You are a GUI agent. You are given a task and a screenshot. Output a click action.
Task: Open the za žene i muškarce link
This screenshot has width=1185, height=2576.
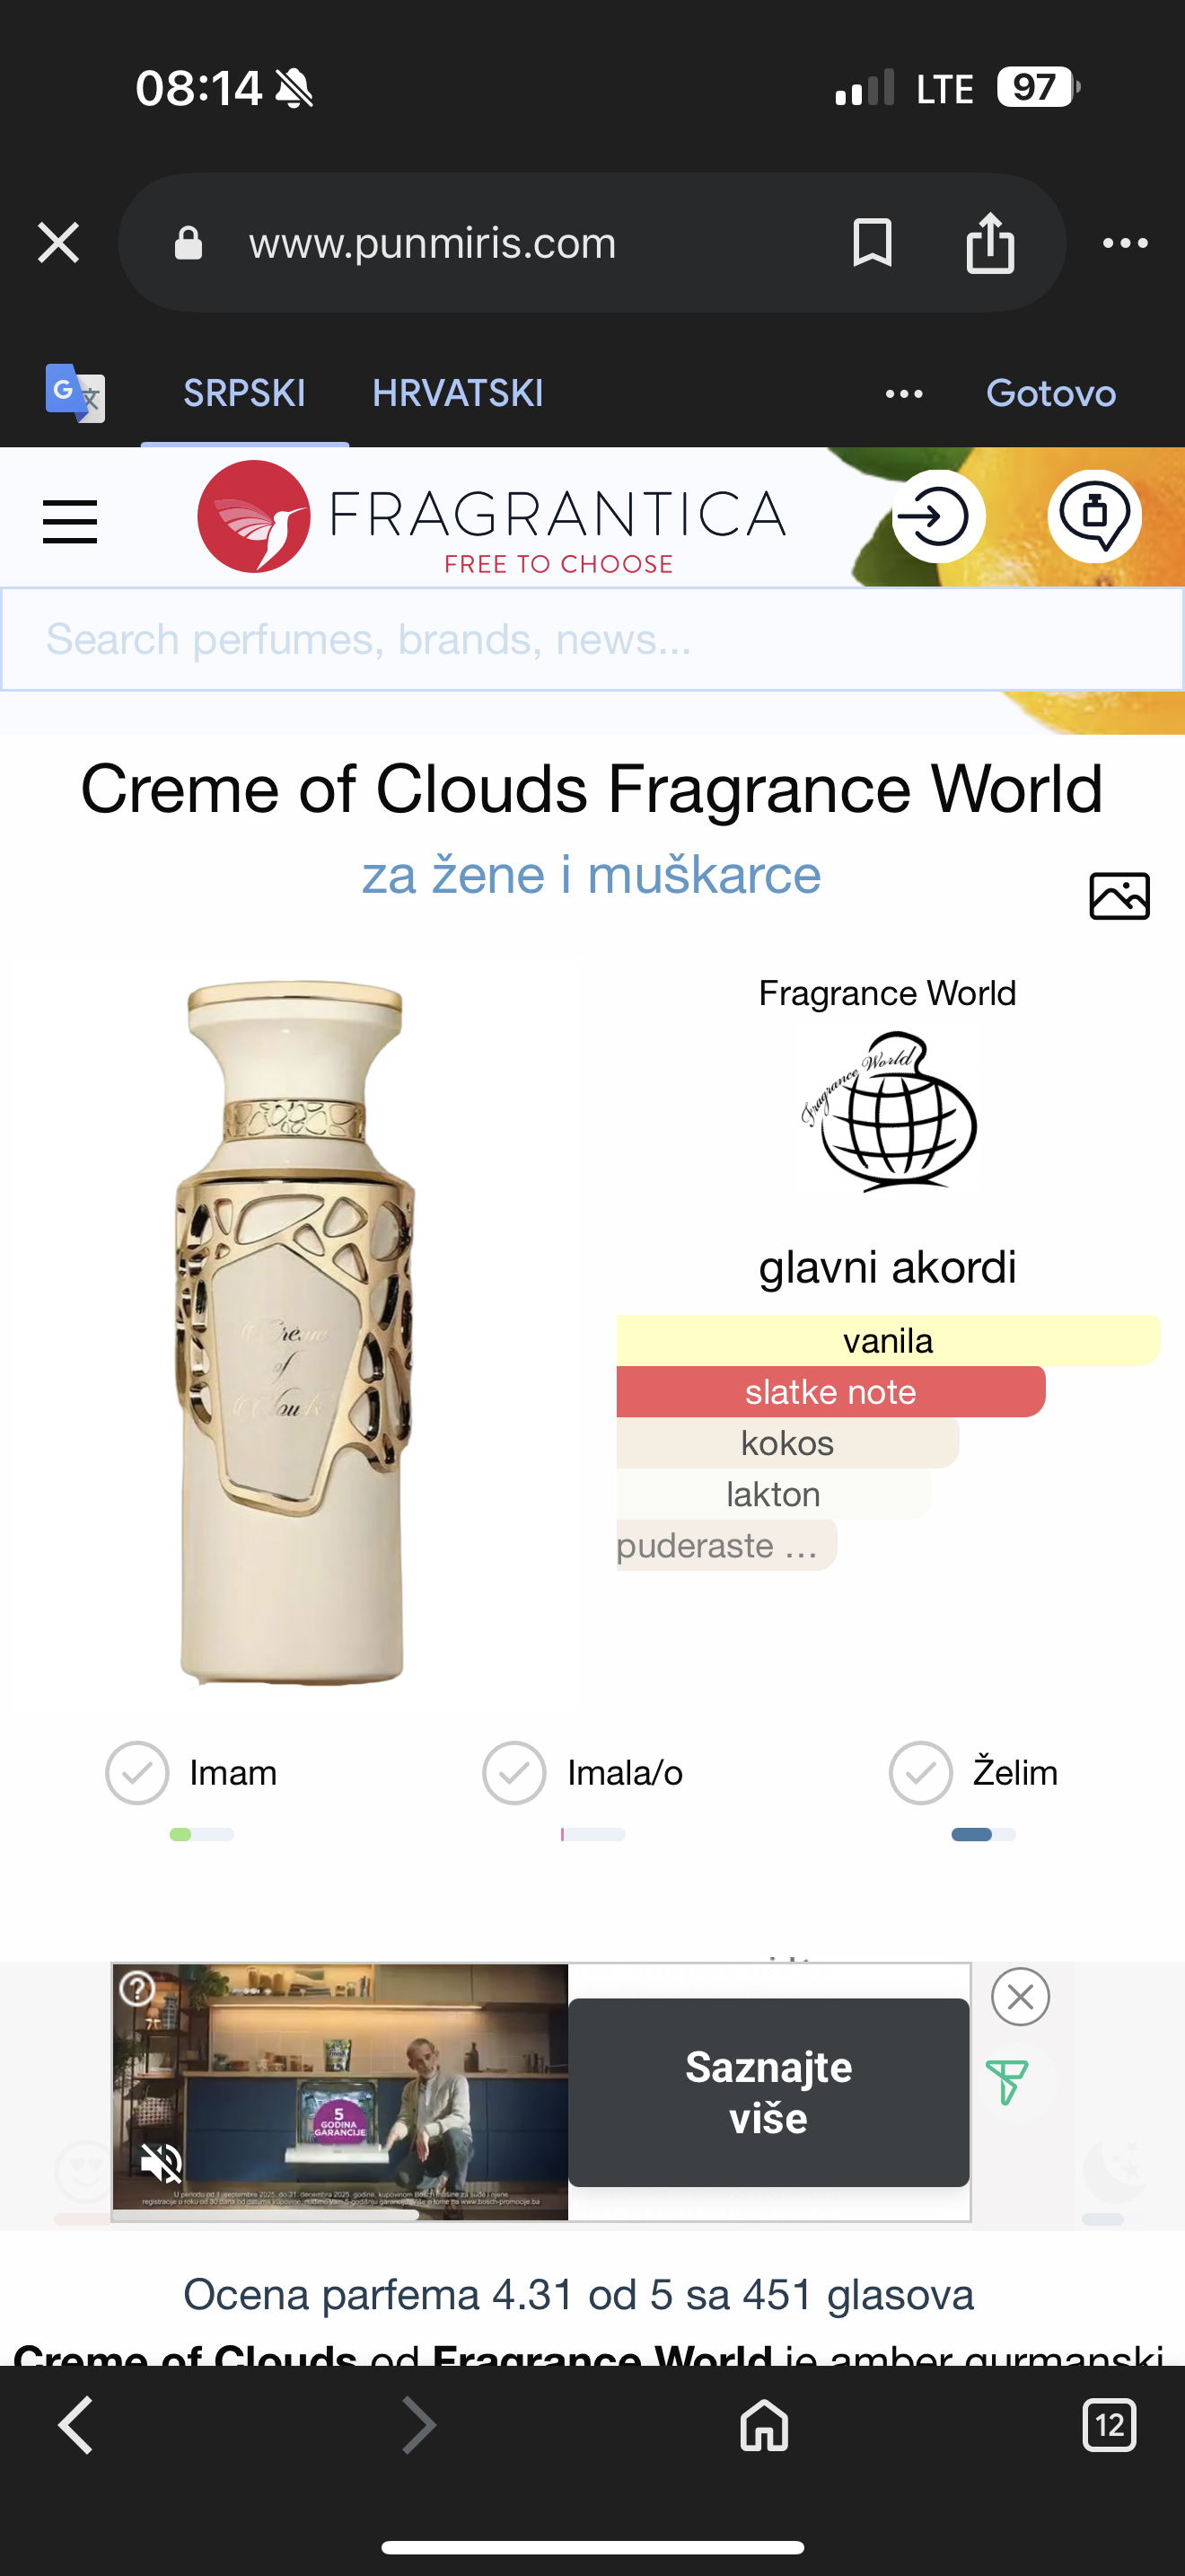coord(592,874)
